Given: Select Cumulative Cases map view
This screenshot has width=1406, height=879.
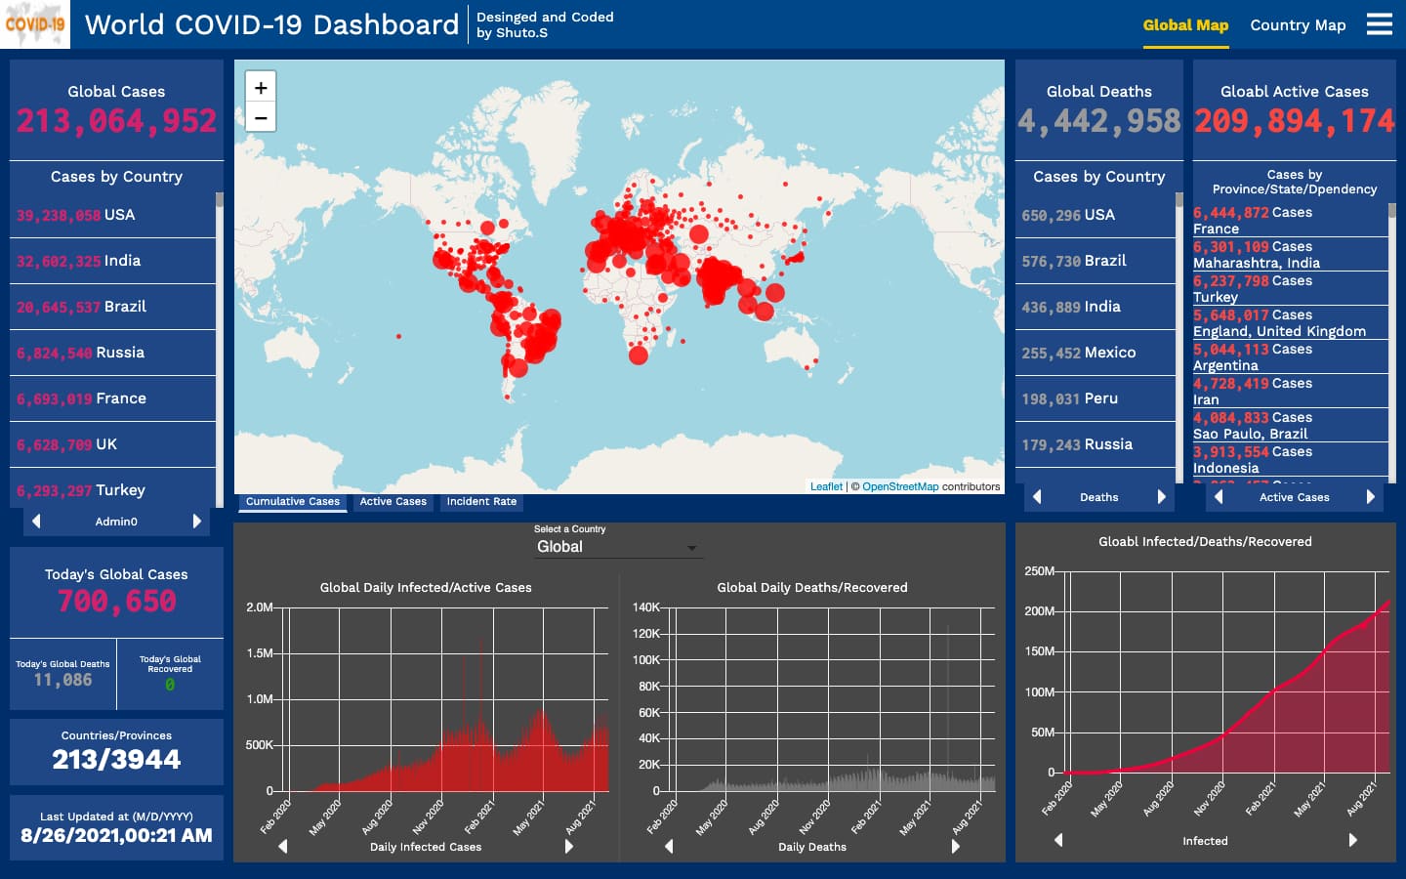Looking at the screenshot, I should pos(293,502).
